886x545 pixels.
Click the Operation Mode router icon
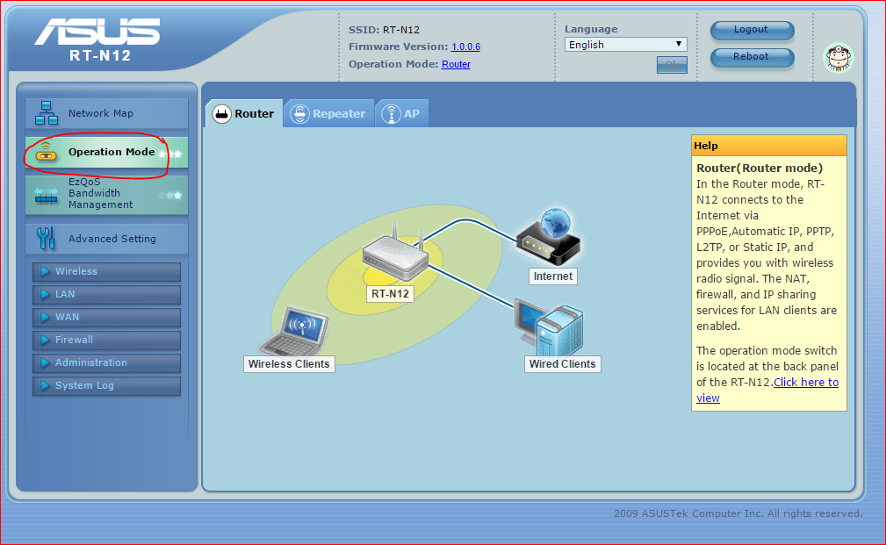[x=47, y=153]
